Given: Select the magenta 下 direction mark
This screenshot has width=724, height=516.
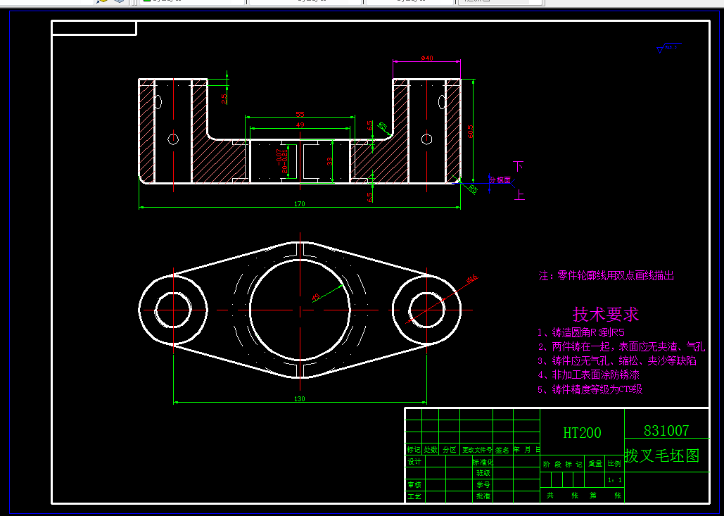Looking at the screenshot, I should tap(519, 166).
